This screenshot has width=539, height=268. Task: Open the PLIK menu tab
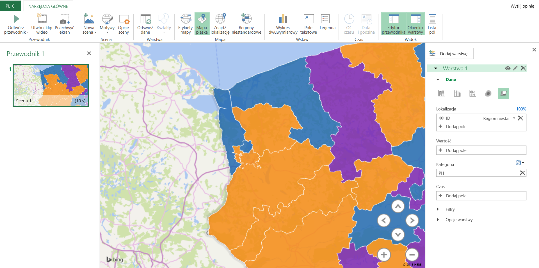[10, 6]
